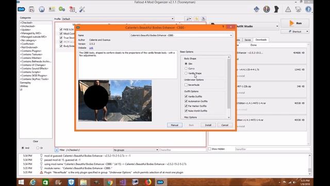Select the And filter radio button
This screenshot has width=330, height=186.
pos(23,148)
